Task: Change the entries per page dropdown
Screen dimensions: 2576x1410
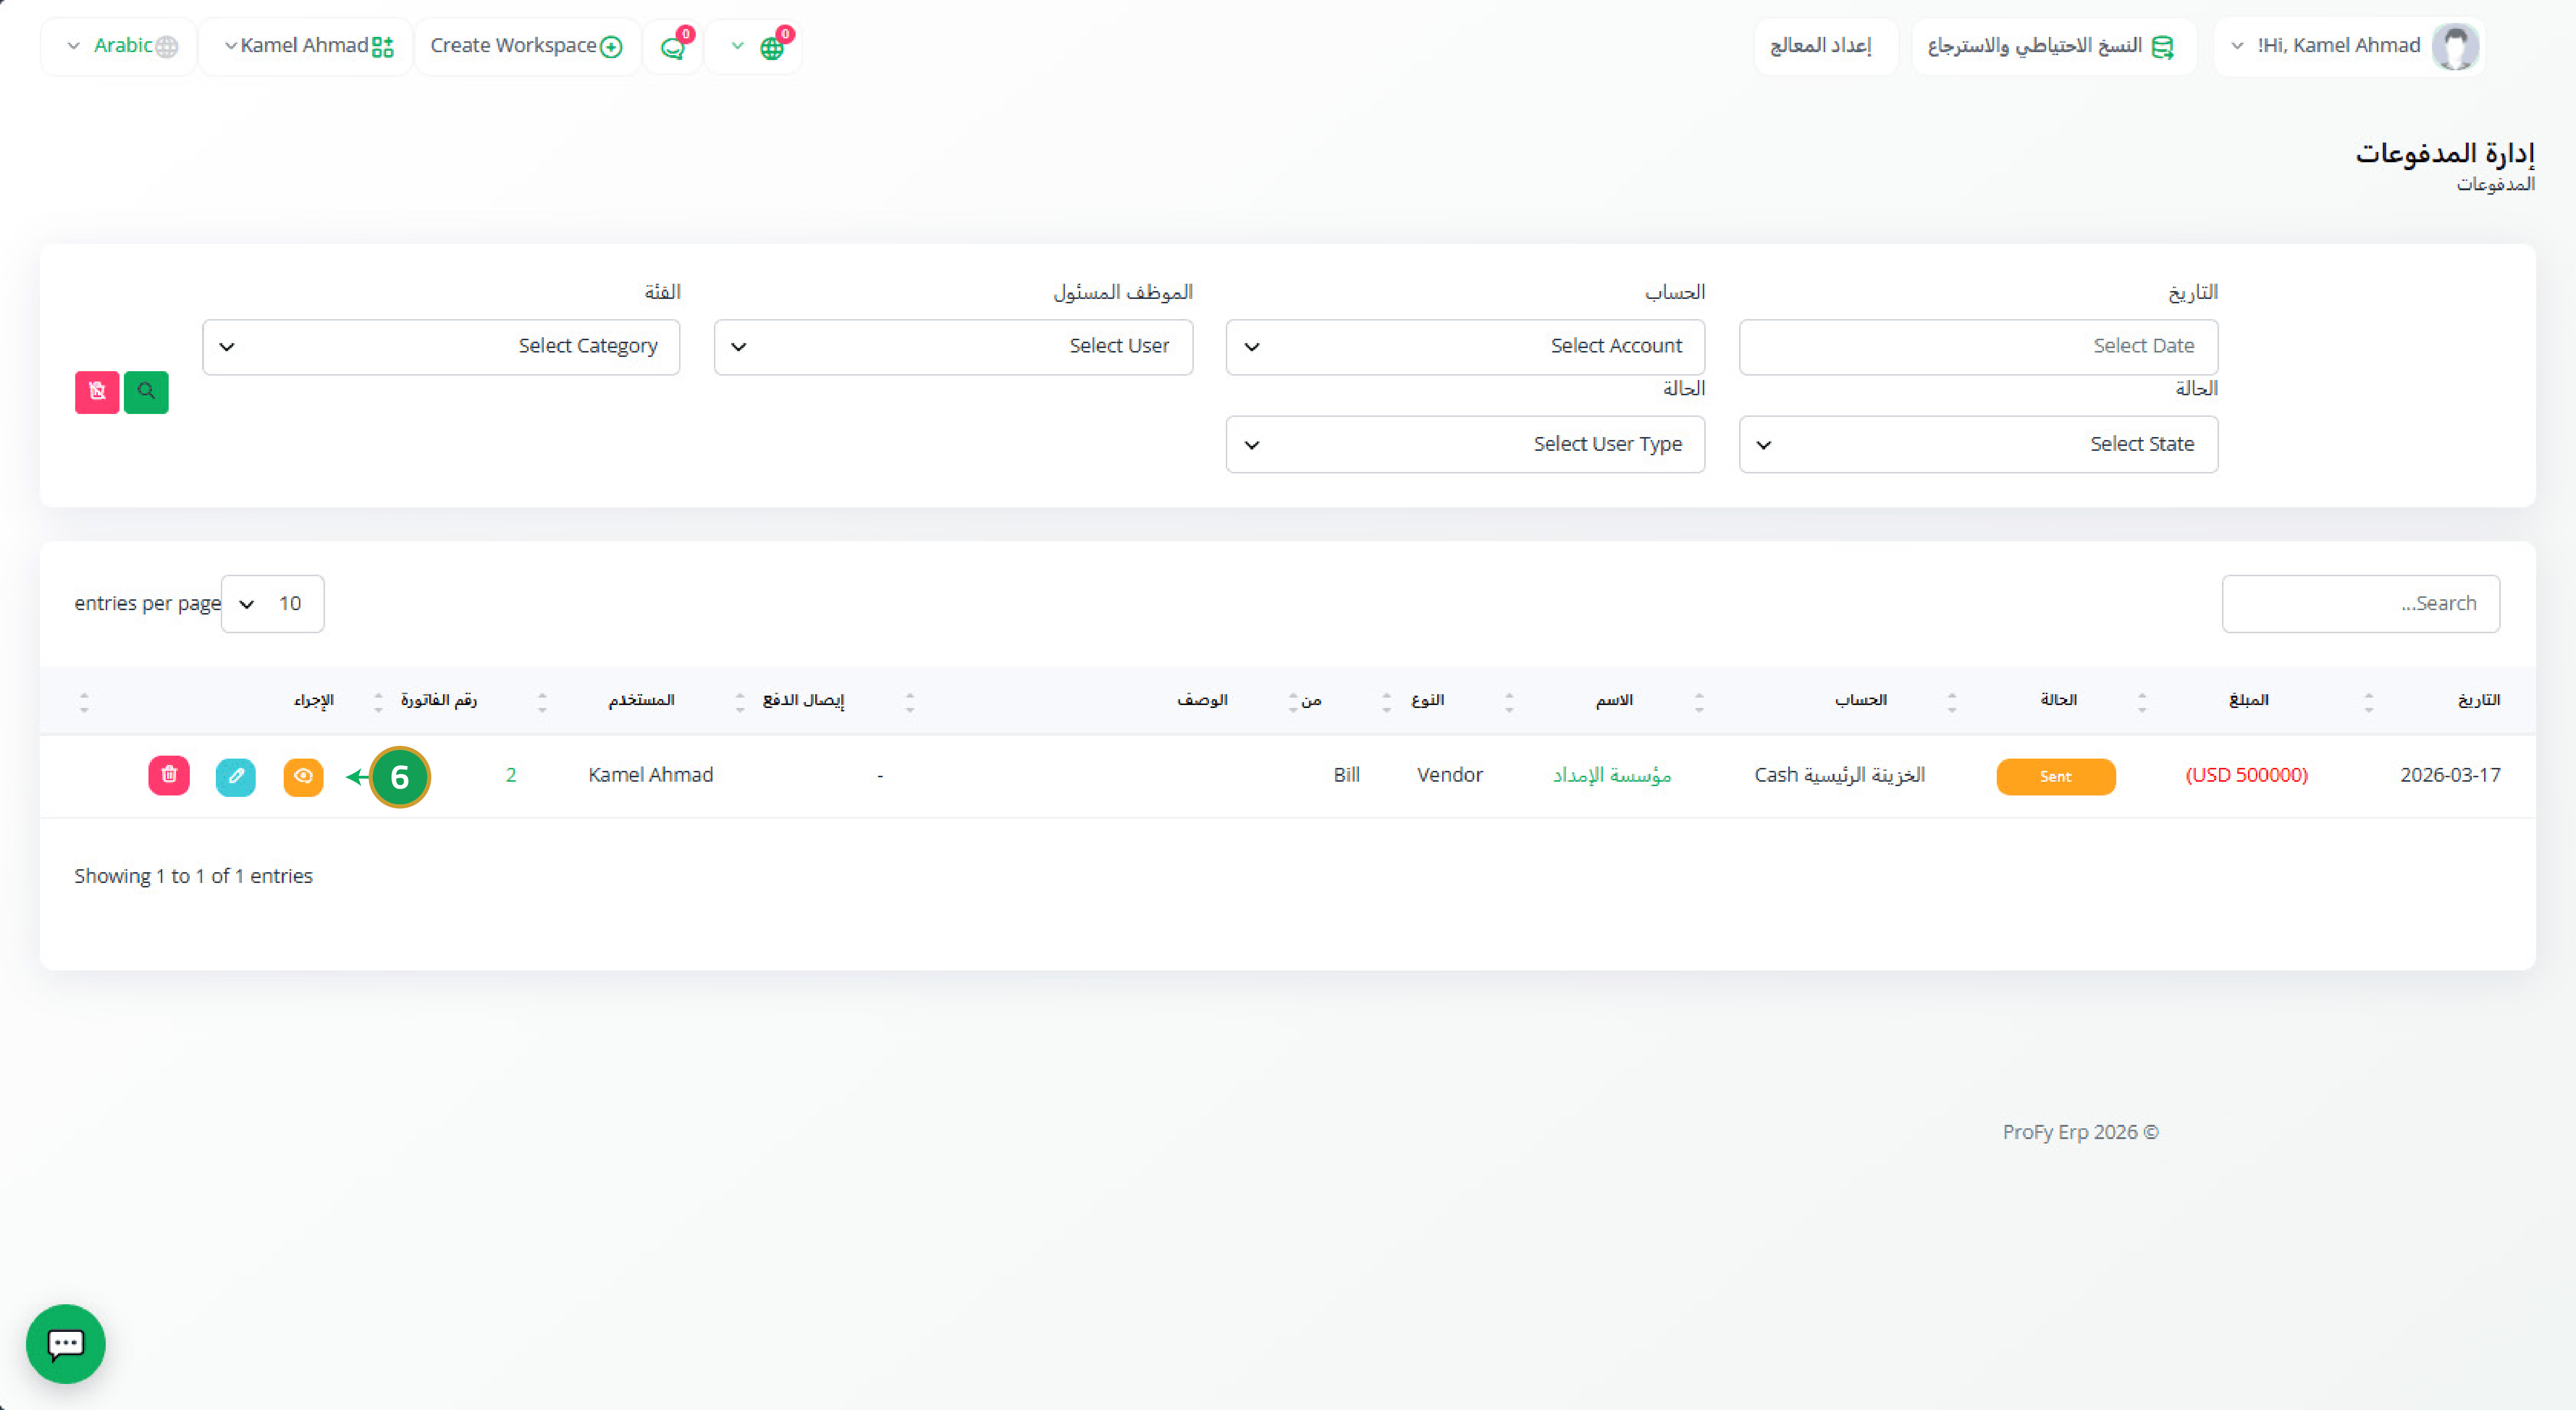Action: (272, 604)
